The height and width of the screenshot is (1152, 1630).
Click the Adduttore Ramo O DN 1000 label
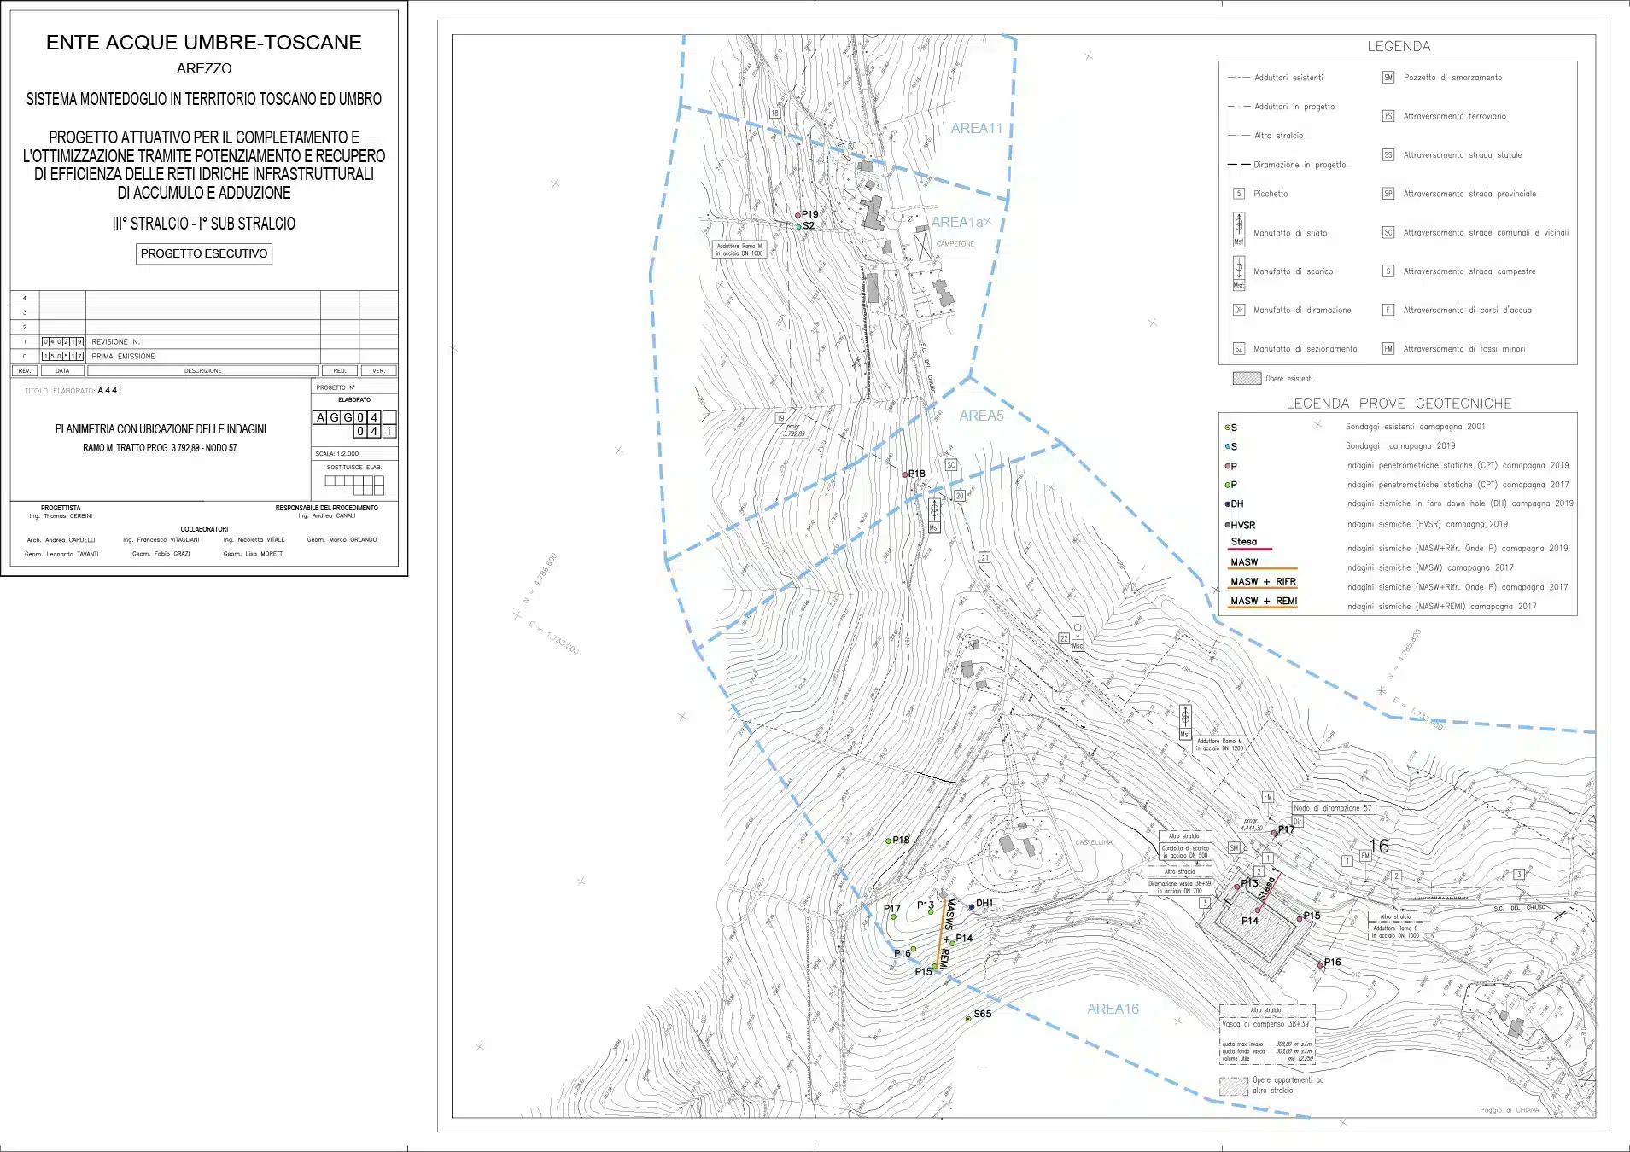pyautogui.click(x=1396, y=932)
